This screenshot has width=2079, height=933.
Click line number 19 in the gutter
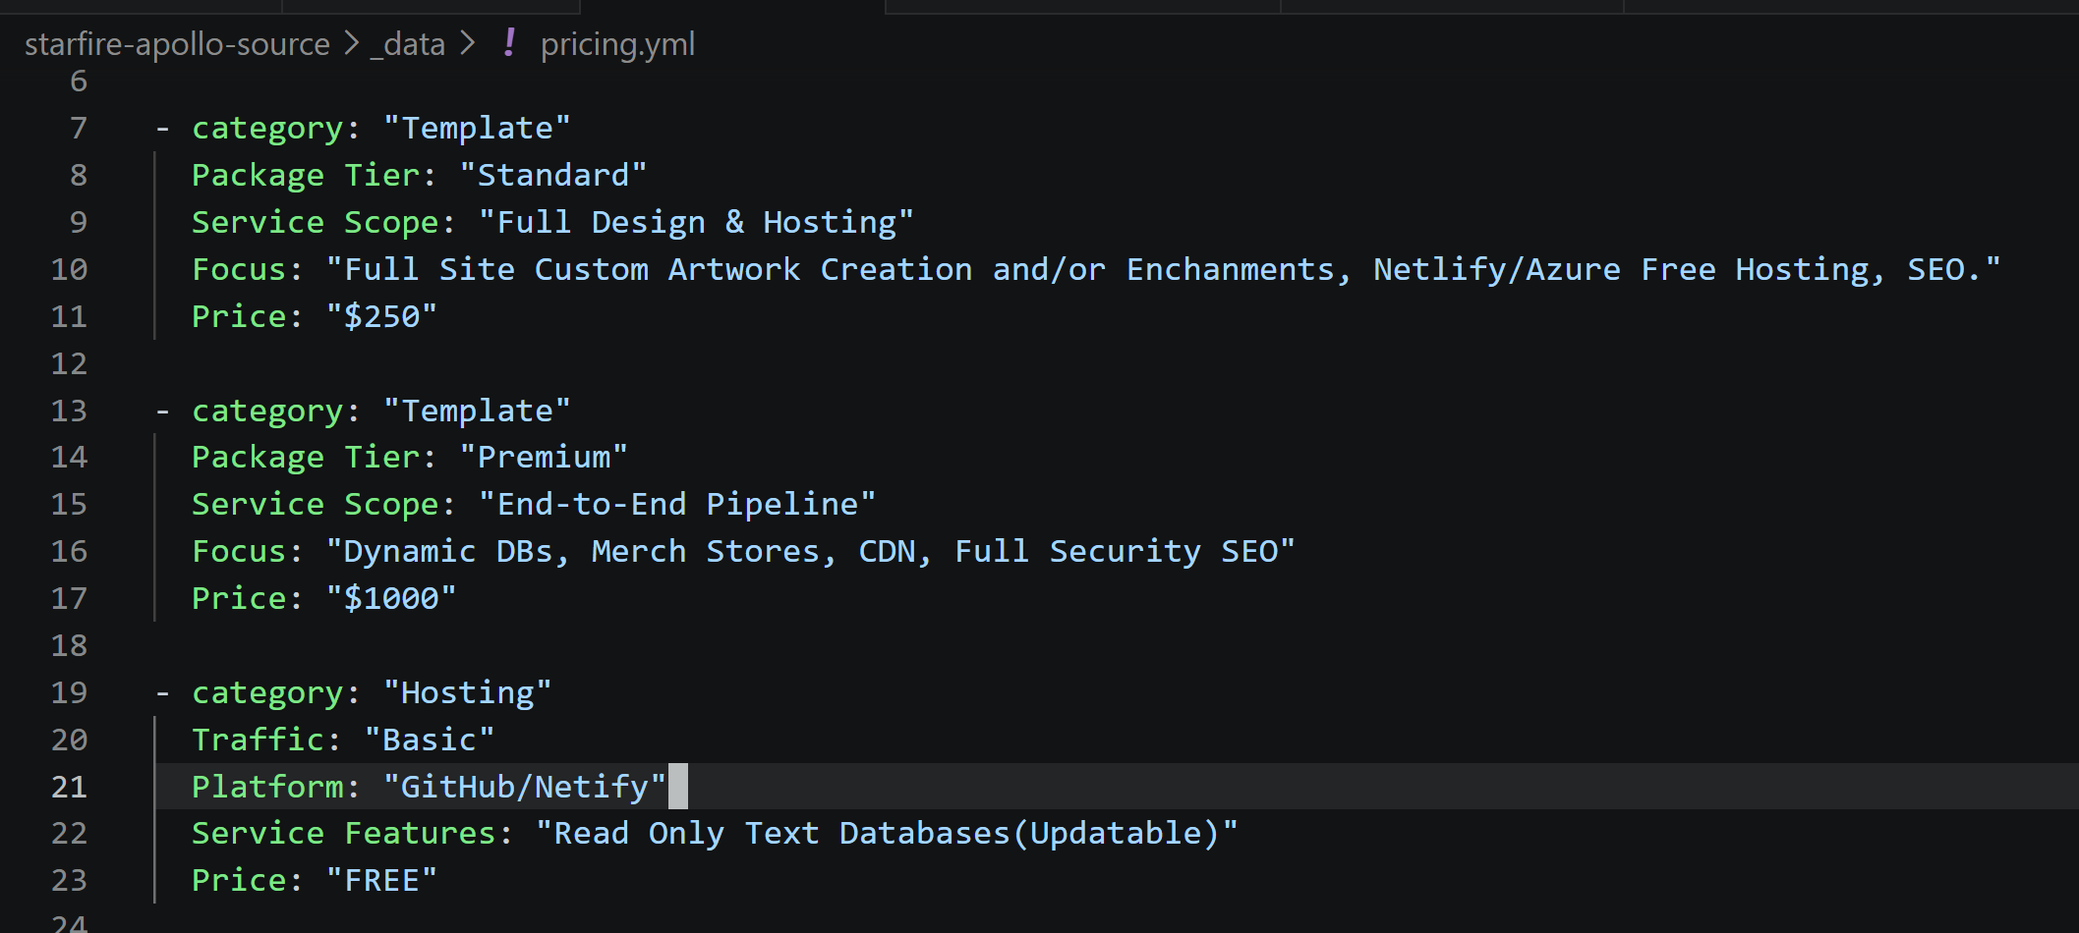click(69, 693)
